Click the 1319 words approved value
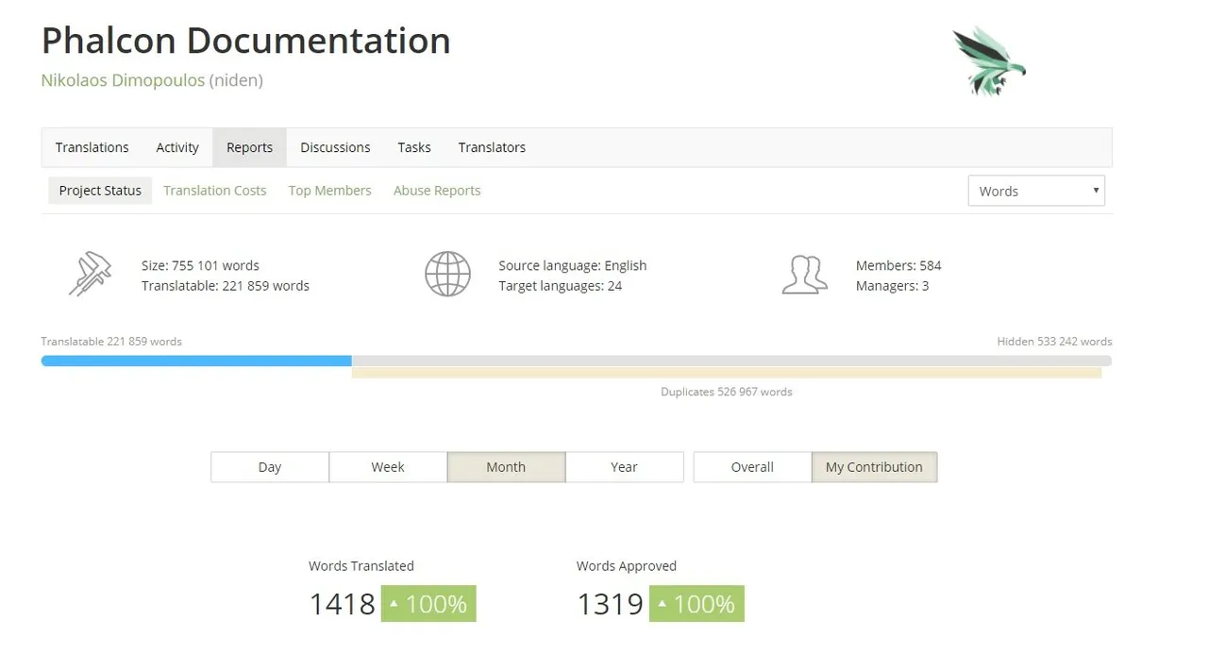Viewport: 1208px width, 654px height. pos(611,604)
